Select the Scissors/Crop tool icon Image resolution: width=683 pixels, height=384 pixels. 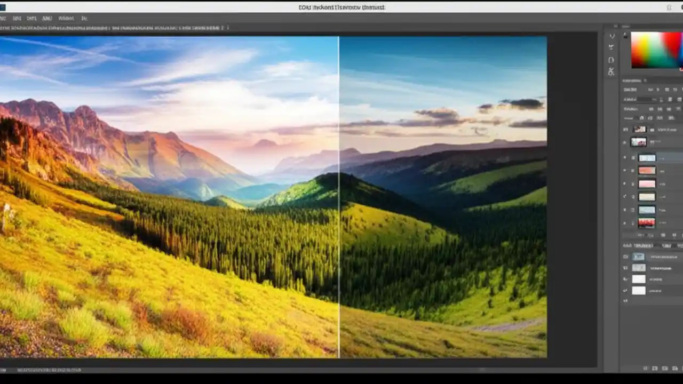(x=611, y=72)
